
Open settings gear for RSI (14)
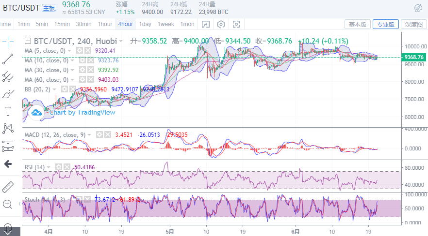click(59, 167)
